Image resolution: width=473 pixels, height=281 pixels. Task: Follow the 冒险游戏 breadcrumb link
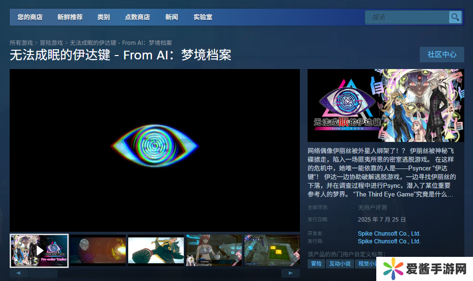pos(51,43)
